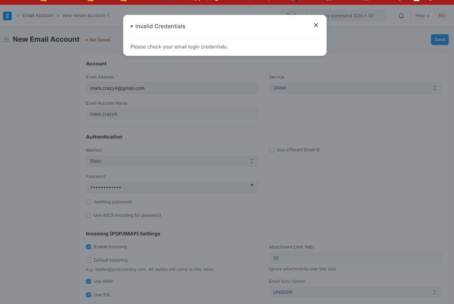Open the Frappe app home logo
Image resolution: width=454 pixels, height=304 pixels.
coord(7,16)
